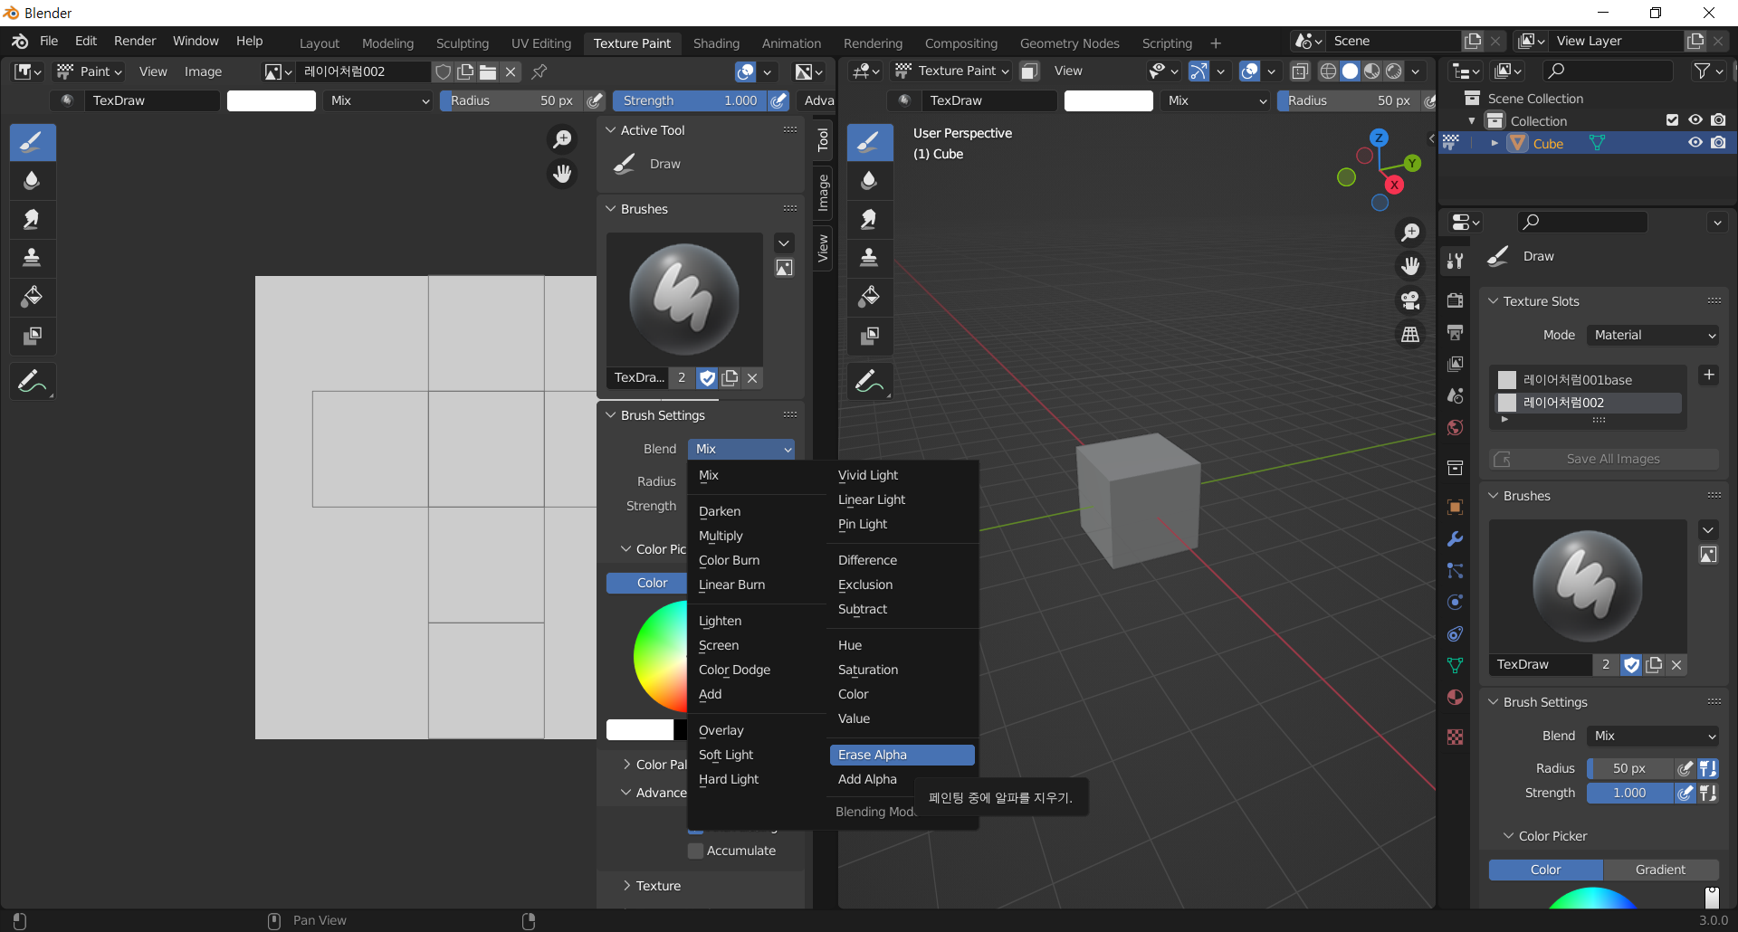
Task: Open the Render menu
Action: tap(135, 41)
